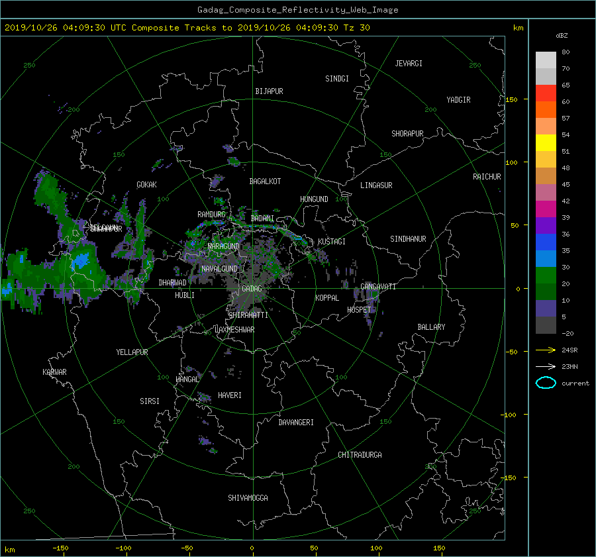Click the GOKAK city label
The height and width of the screenshot is (557, 596).
[x=146, y=185]
